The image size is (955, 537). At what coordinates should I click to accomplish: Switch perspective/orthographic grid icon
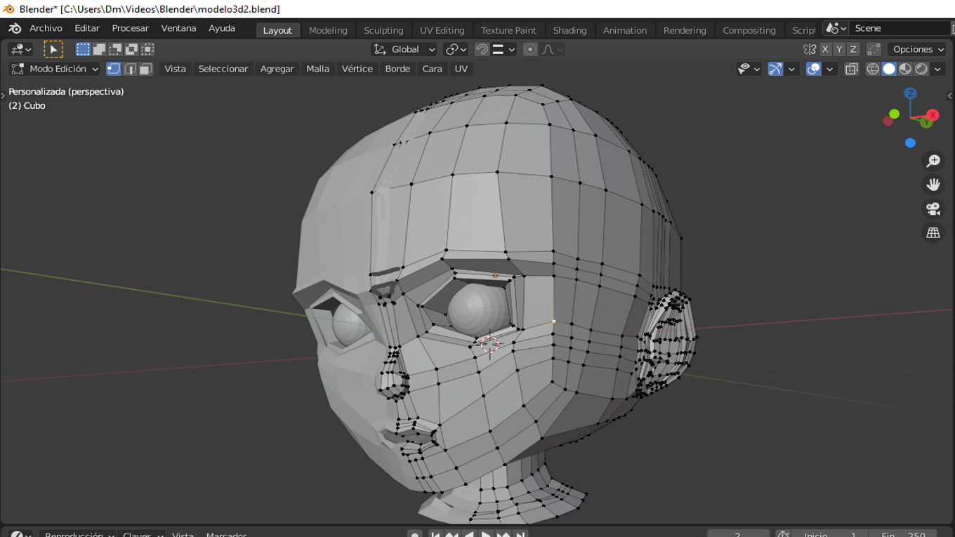(933, 232)
